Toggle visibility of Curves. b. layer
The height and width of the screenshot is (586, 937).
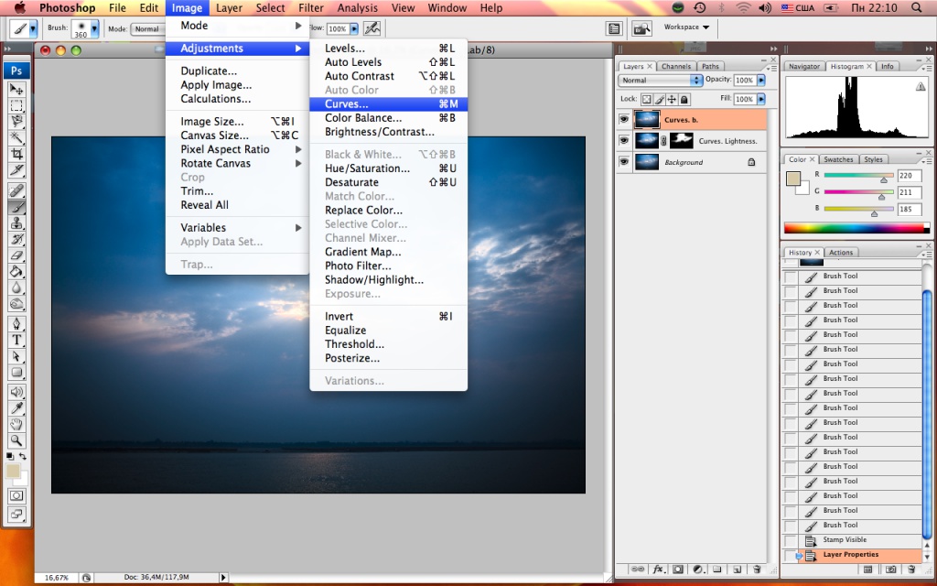pos(624,119)
